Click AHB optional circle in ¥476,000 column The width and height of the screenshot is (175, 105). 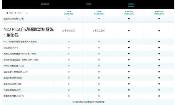coord(69,19)
